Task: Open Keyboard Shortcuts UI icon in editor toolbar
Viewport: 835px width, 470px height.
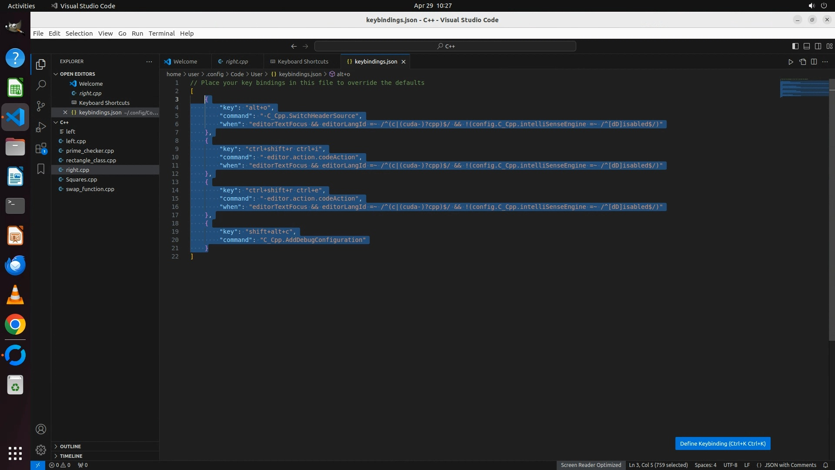Action: click(802, 62)
